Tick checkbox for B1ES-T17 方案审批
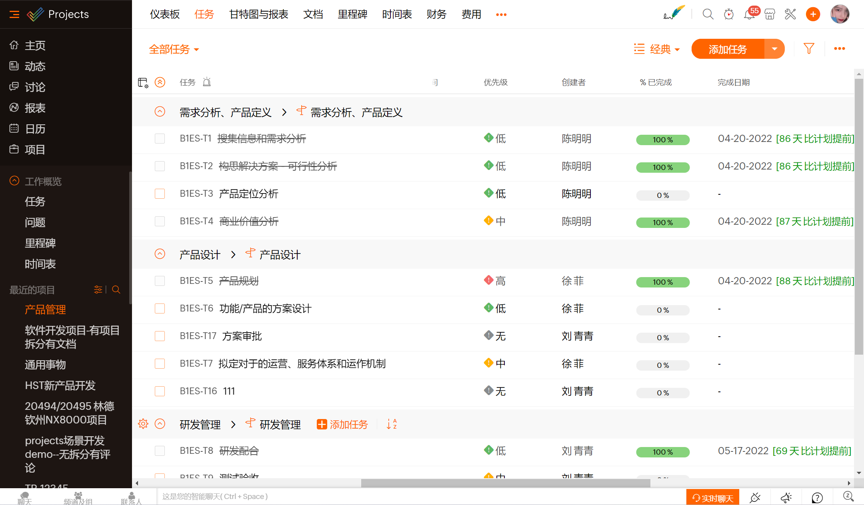 pos(160,336)
